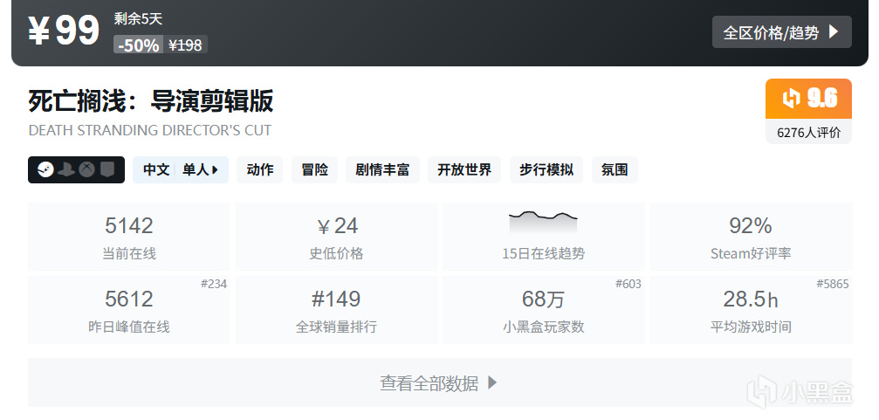Image resolution: width=879 pixels, height=420 pixels.
Task: Click the PlayStation platform icon
Action: 66,169
